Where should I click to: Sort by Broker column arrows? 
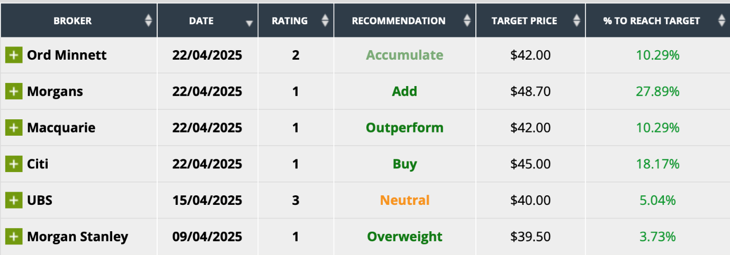pos(148,21)
